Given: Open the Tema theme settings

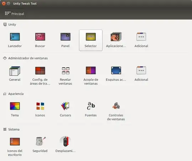Looking at the screenshot, I should 15,109.
